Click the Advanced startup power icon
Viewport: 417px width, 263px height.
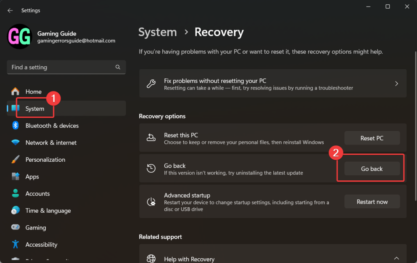coord(151,201)
